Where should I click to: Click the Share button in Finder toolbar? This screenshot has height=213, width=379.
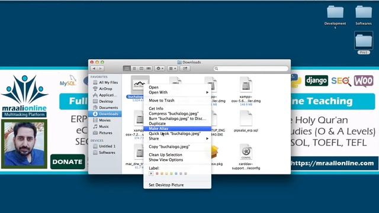185,69
